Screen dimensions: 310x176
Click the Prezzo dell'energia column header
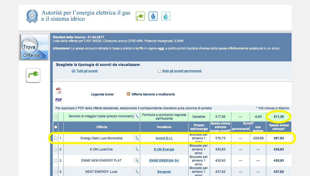coord(199,127)
